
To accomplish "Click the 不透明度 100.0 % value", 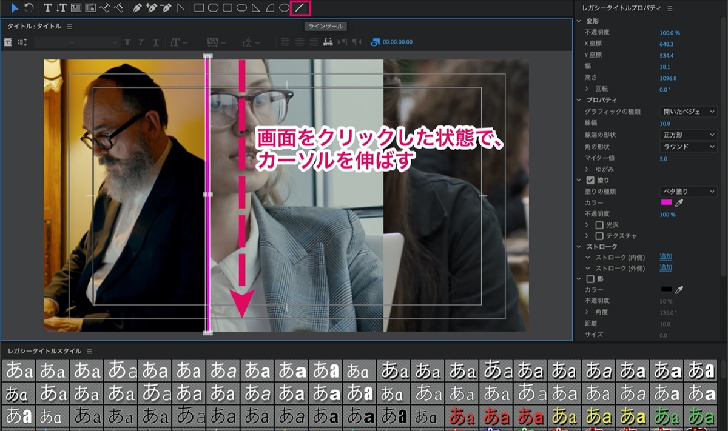I will pyautogui.click(x=670, y=33).
